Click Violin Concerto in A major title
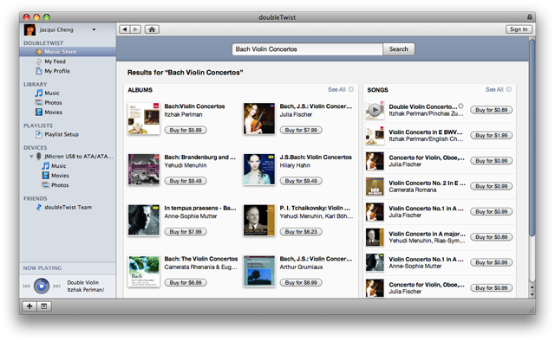This screenshot has height=341, width=555. click(x=427, y=234)
